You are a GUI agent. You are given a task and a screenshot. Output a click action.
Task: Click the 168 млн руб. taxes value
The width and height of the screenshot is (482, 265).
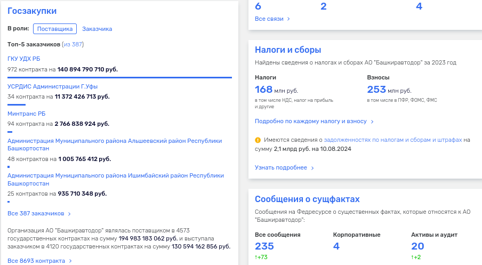276,90
